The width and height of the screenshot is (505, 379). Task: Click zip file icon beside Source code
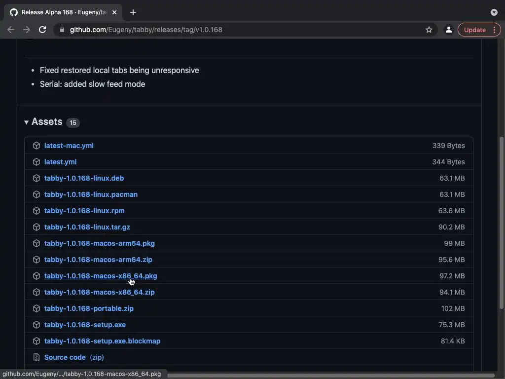tap(36, 357)
